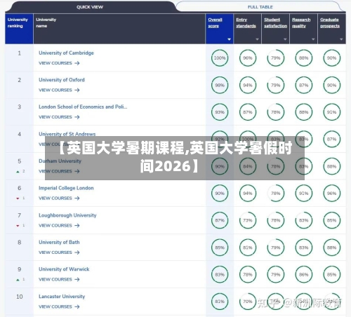Click St Andrews' 87% graduate prospects circle
351x317 pixels.
[x=331, y=139]
